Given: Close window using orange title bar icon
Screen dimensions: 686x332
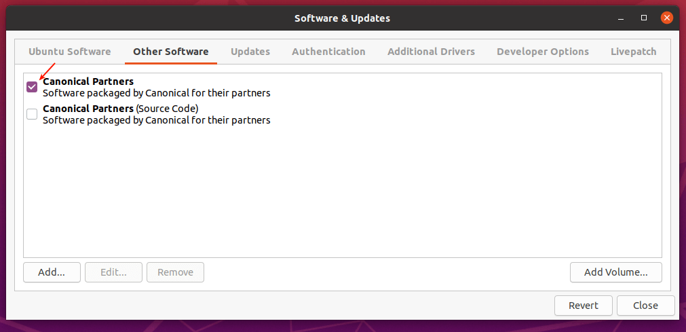Looking at the screenshot, I should (x=666, y=18).
